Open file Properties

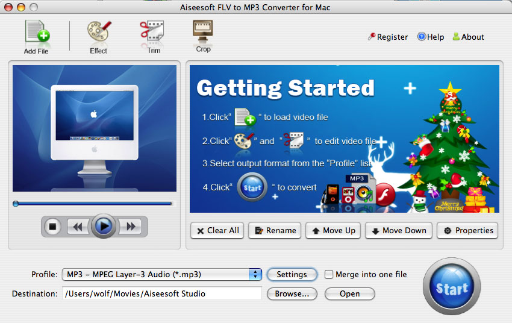coord(467,231)
